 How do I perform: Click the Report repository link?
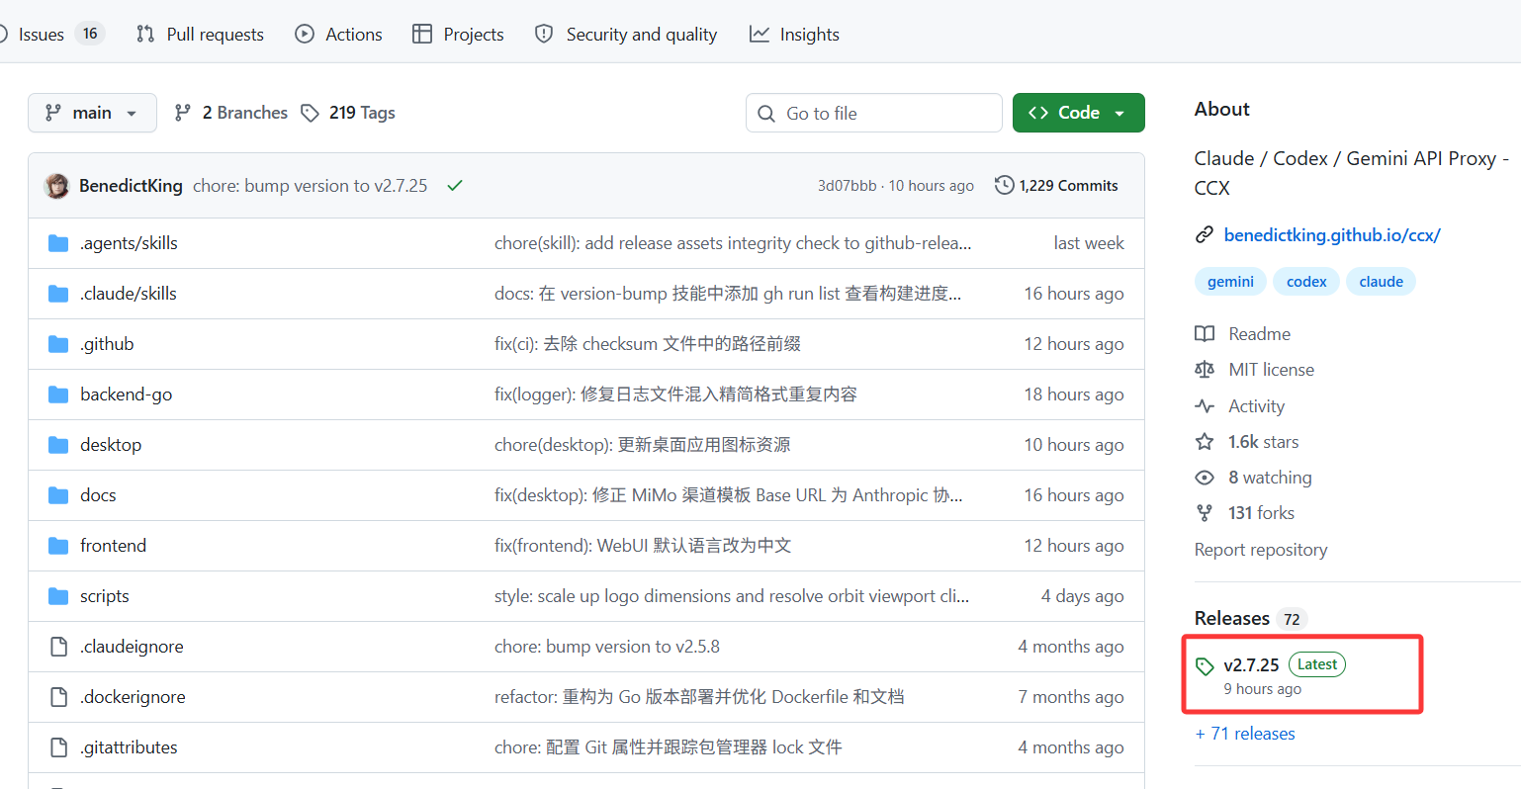1261,550
